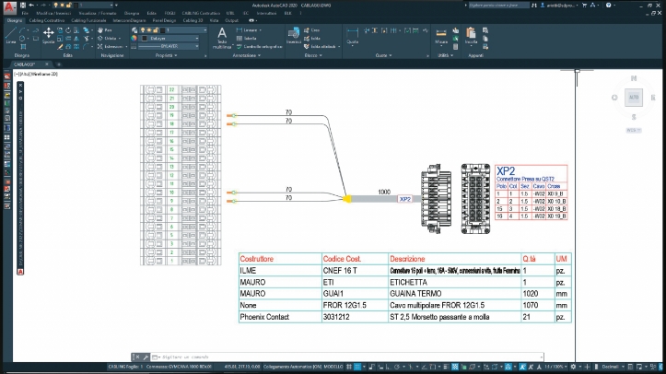The image size is (666, 374).
Task: Click the WCS dropdown under ViewCube
Action: (633, 130)
